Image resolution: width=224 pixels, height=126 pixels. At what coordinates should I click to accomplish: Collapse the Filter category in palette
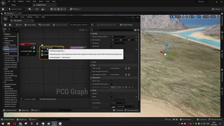point(4,69)
